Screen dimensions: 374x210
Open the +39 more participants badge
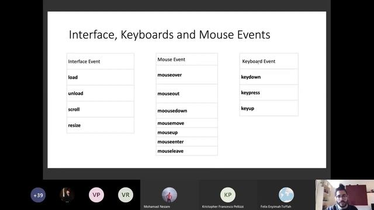coord(38,195)
